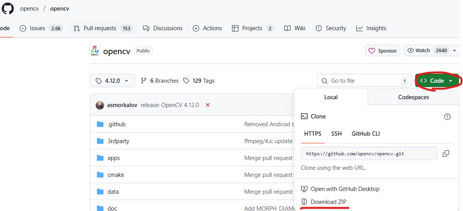The width and height of the screenshot is (463, 211).
Task: Select the SSH clone option
Action: point(336,134)
